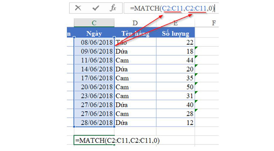Select date cell 17/06/2018

point(94,78)
